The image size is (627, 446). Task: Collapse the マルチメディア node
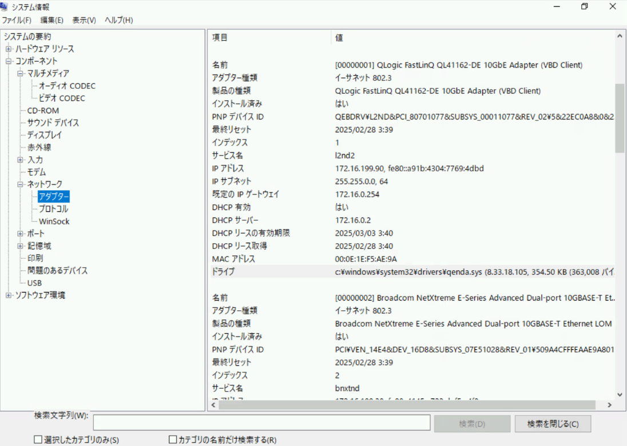tap(20, 74)
